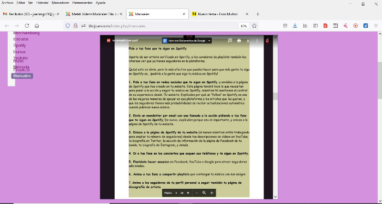Open the Marcadores menu
The height and width of the screenshot is (204, 382).
point(61,3)
